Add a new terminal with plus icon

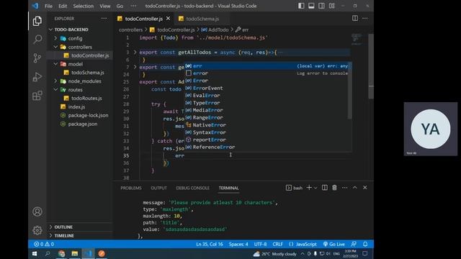[309, 187]
